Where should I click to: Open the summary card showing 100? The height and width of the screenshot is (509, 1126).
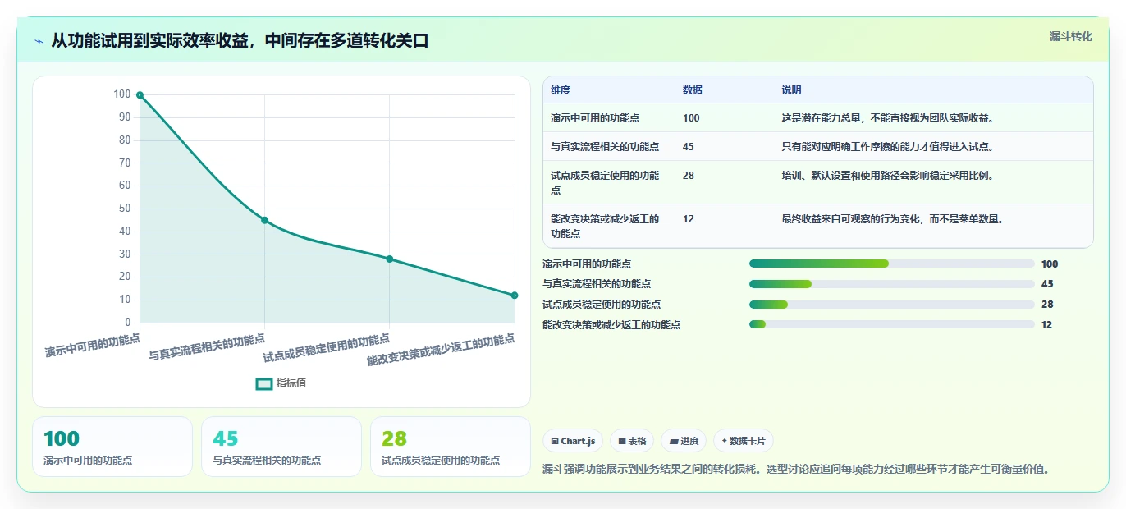click(112, 447)
